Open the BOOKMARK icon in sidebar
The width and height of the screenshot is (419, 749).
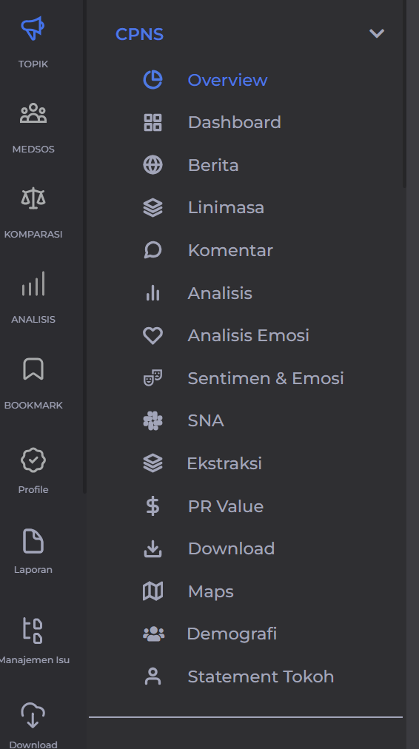[x=33, y=369]
